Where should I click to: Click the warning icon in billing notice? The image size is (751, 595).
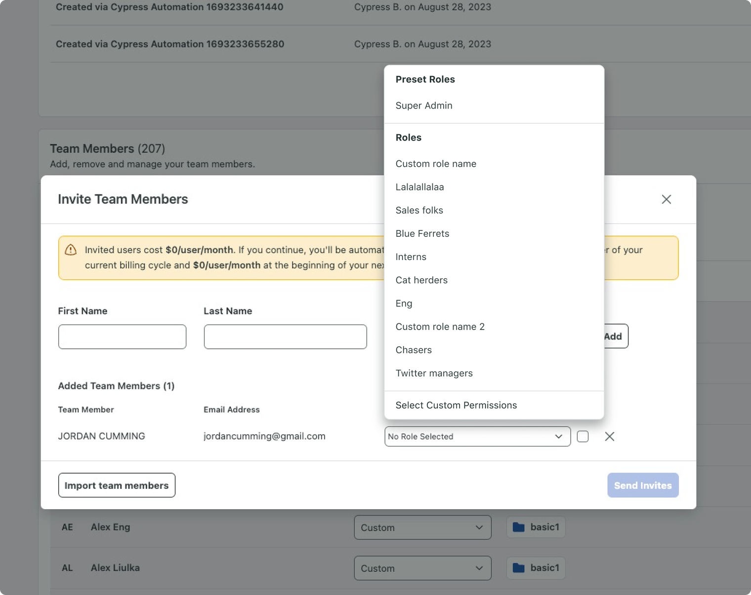pyautogui.click(x=71, y=250)
